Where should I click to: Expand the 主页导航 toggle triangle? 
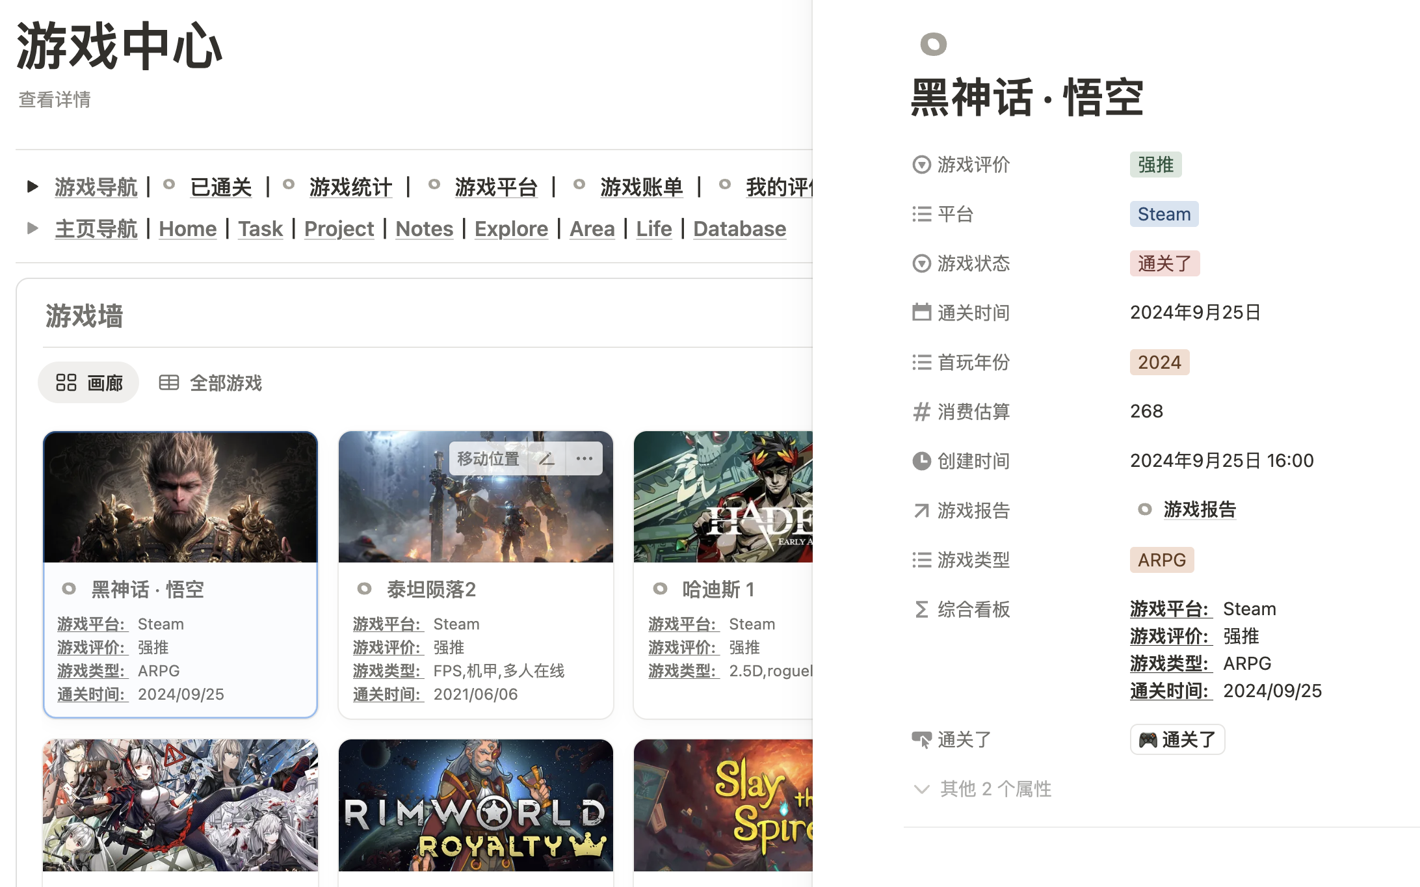[x=33, y=228]
